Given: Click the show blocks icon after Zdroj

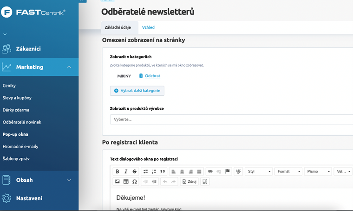Looking at the screenshot, I should [x=205, y=182].
